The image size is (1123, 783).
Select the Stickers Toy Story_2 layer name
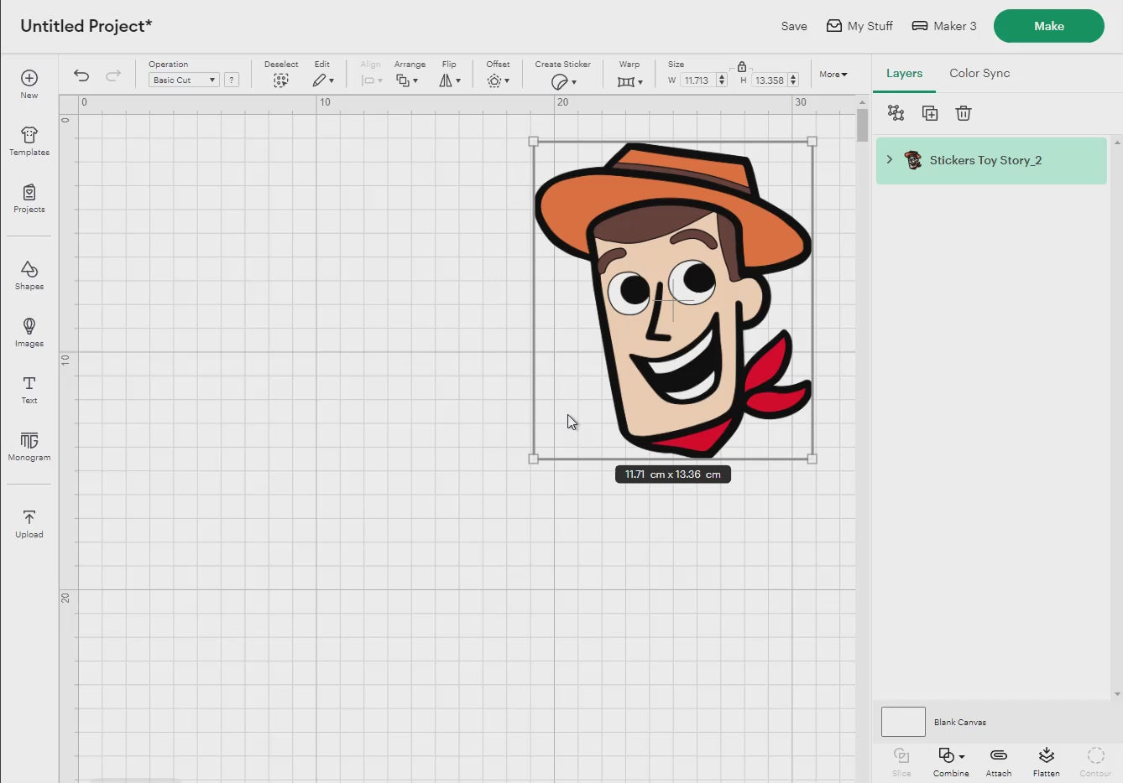(985, 160)
